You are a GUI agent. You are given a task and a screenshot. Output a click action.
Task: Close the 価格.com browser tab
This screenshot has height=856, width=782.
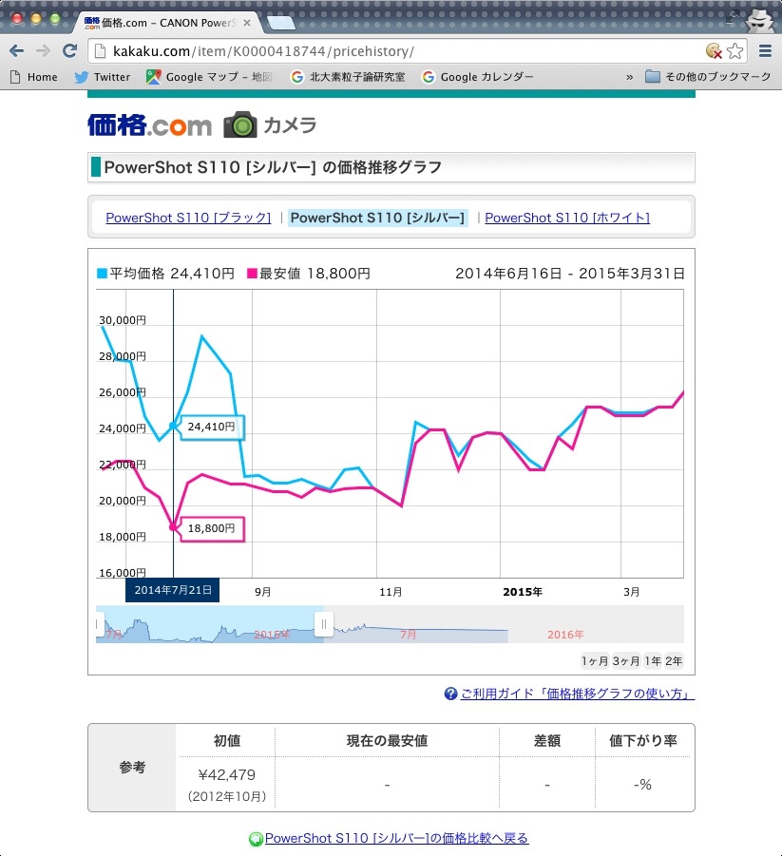[x=247, y=23]
